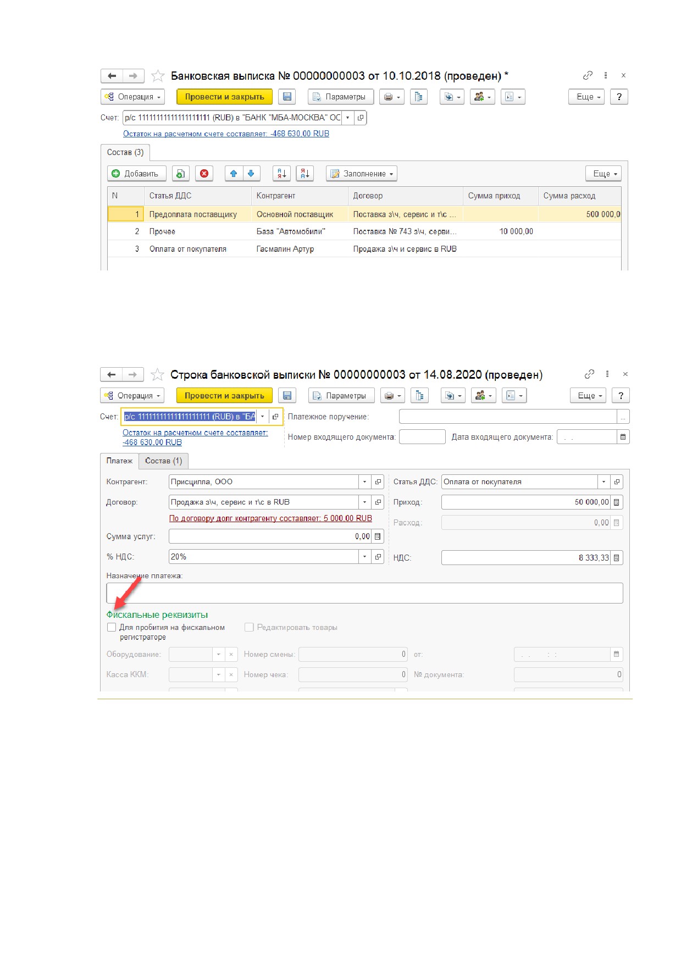The image size is (681, 963).
Task: Move row up with blue up arrow
Action: click(x=234, y=174)
